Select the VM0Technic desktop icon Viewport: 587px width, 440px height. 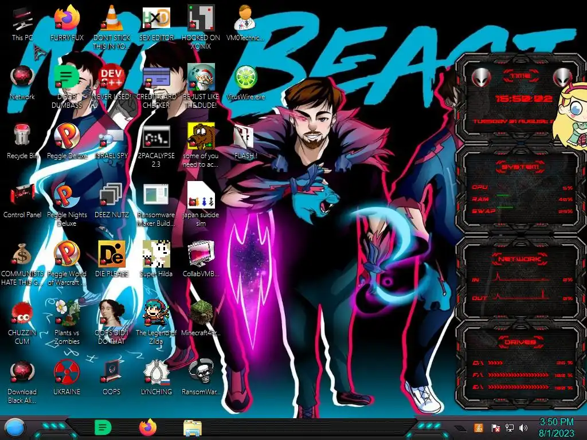coord(245,23)
